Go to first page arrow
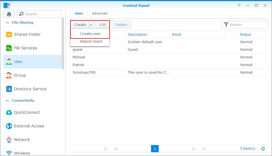This screenshot has height=156, width=272. pos(106,149)
